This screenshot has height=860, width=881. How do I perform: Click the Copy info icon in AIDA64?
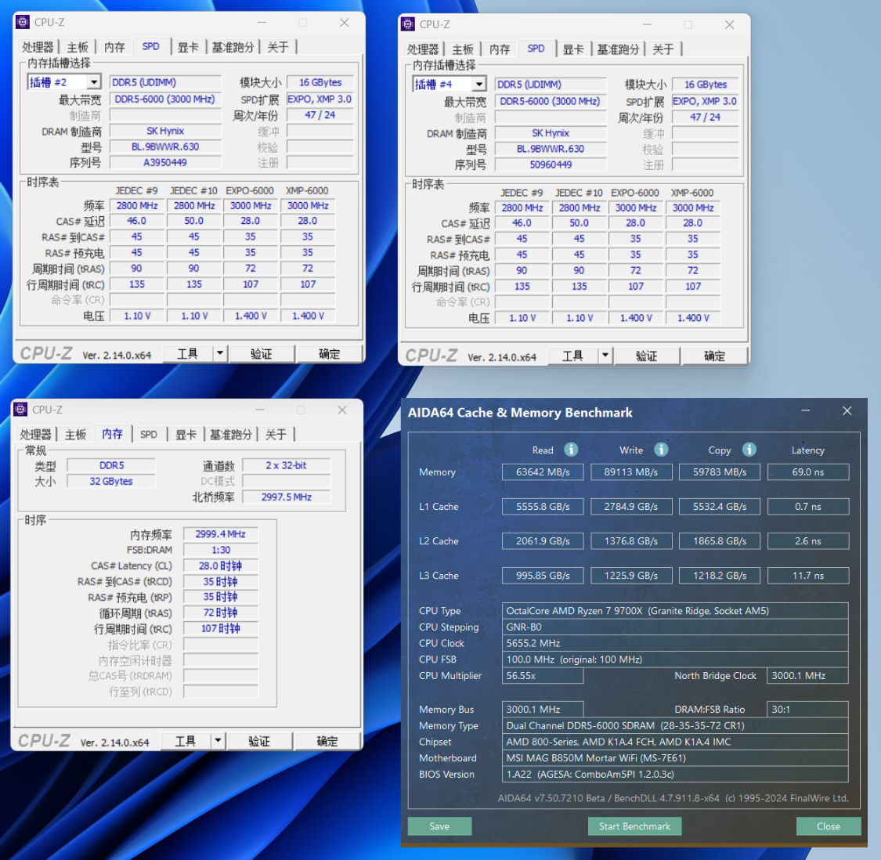(749, 450)
